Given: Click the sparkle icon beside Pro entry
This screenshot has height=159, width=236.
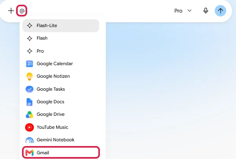Looking at the screenshot, I should (x=29, y=51).
